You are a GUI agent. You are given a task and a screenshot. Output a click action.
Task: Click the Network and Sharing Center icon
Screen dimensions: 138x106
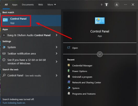69,82
